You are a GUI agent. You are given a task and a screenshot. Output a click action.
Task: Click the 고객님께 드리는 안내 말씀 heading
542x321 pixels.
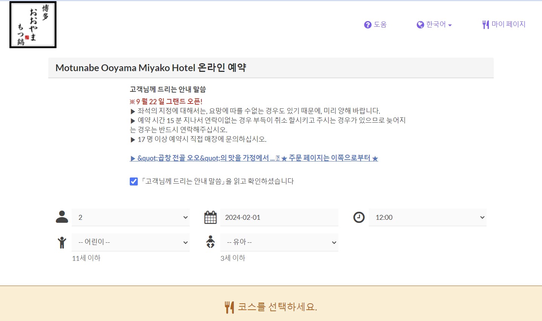click(168, 89)
